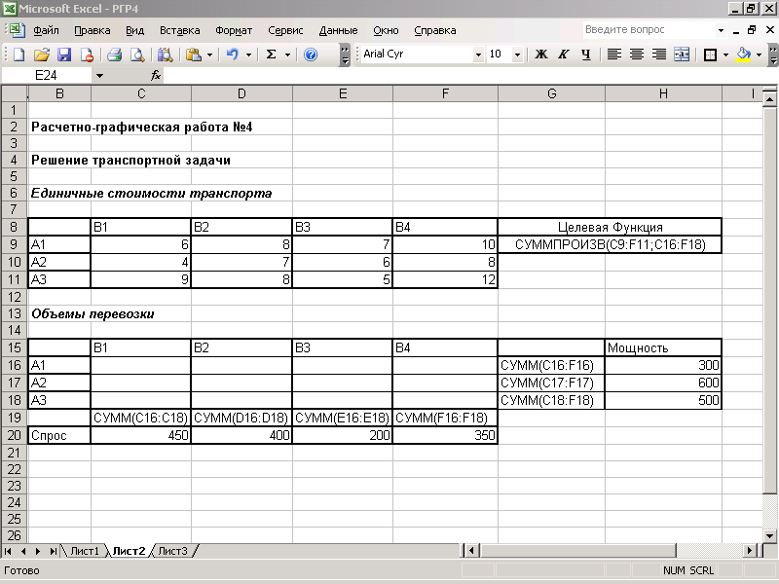The width and height of the screenshot is (779, 584).
Task: Center align the text
Action: click(x=637, y=55)
